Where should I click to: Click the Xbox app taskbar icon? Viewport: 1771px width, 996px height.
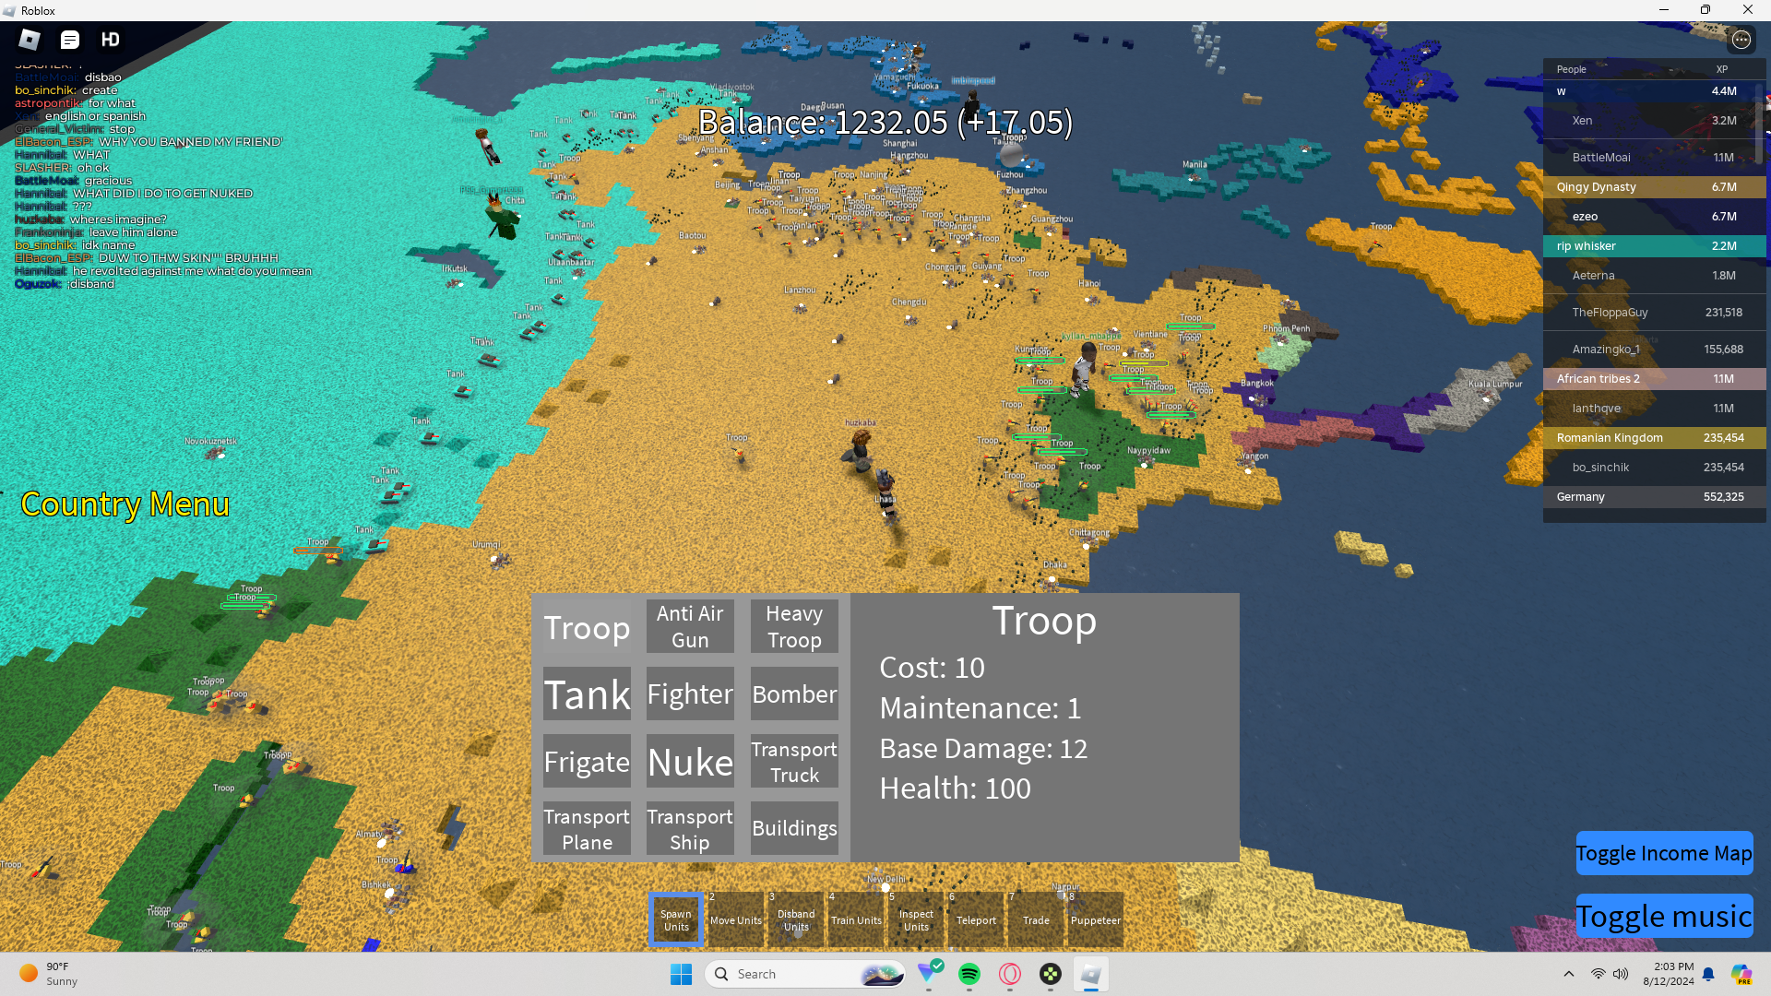1051,974
